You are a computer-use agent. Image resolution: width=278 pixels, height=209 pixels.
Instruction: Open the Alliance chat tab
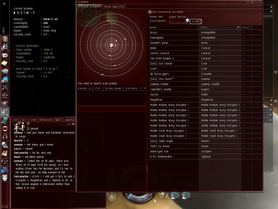coord(25,120)
